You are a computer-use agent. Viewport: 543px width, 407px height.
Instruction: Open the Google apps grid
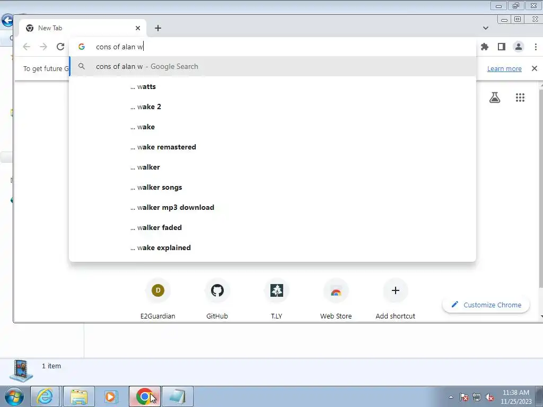(x=520, y=98)
